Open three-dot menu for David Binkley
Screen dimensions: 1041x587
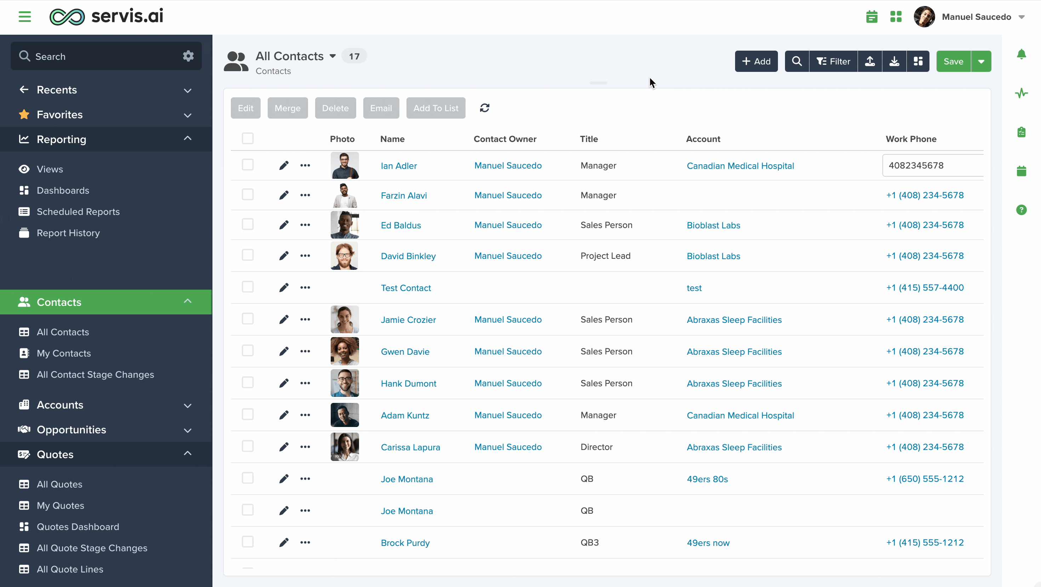[x=305, y=256]
